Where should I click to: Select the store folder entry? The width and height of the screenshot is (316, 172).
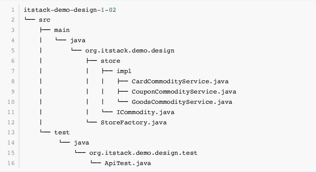click(110, 61)
